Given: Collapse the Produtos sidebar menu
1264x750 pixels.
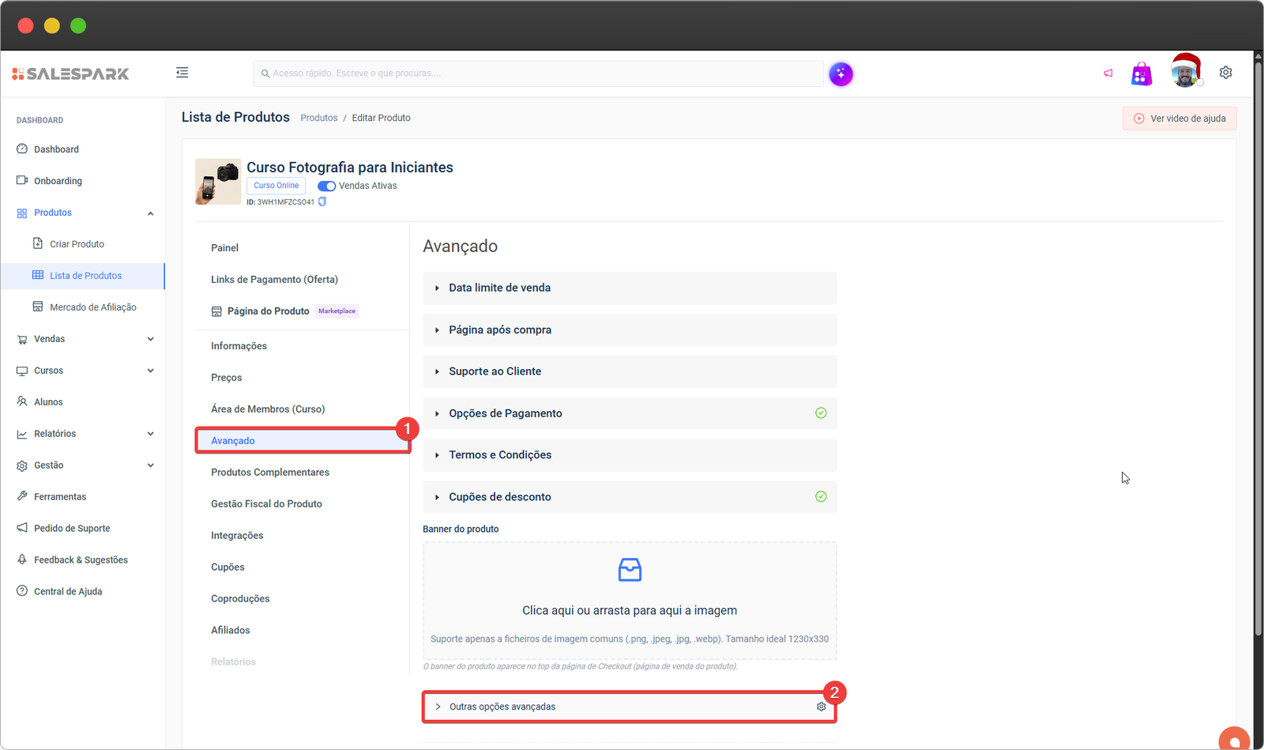Looking at the screenshot, I should pos(150,213).
